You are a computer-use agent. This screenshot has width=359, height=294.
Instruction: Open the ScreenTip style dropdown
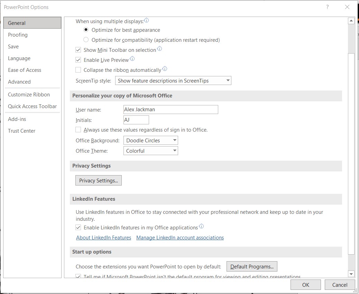(173, 81)
